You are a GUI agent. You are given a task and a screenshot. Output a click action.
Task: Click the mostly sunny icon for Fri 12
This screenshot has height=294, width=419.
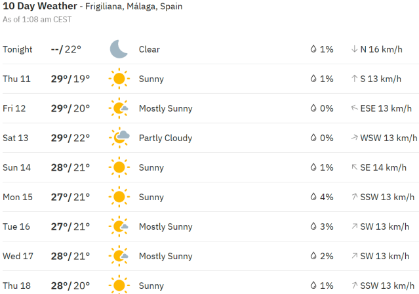119,108
